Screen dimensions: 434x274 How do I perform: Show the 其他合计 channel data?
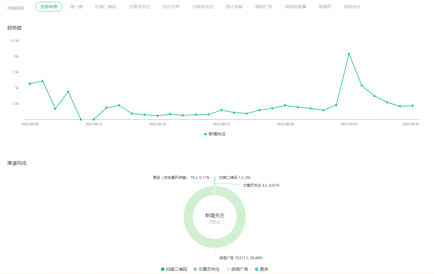pos(352,7)
